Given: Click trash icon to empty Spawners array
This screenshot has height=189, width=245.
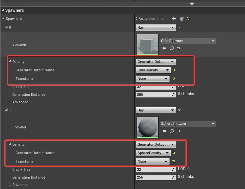Looking at the screenshot, I should tap(182, 19).
